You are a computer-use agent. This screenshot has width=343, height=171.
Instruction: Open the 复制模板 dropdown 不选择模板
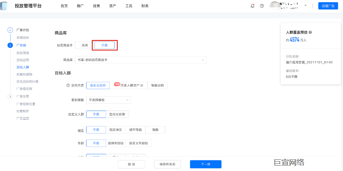coord(108,100)
